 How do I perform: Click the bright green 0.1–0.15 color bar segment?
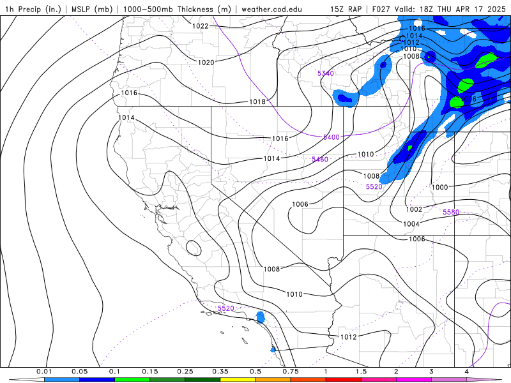(132, 379)
